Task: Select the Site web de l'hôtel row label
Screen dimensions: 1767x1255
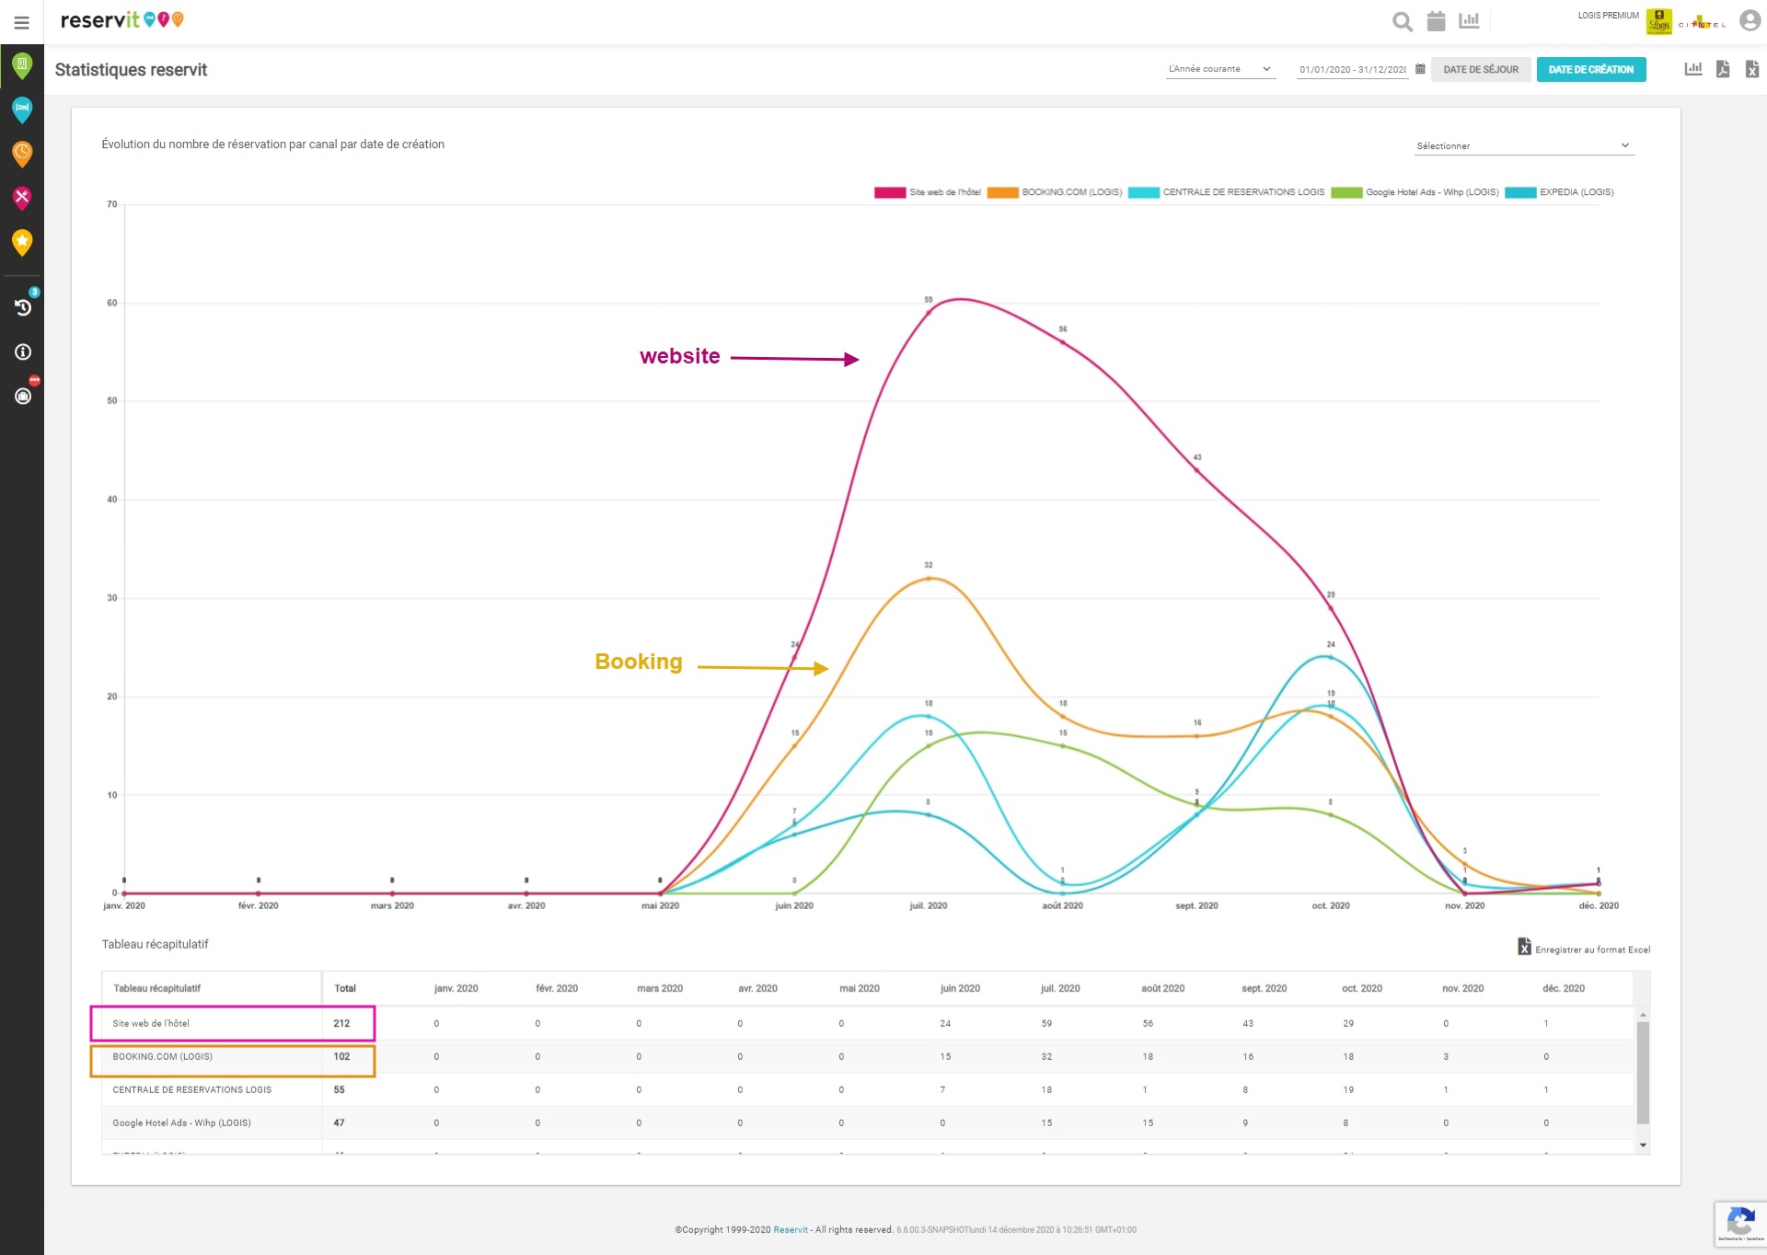Action: [x=151, y=1023]
